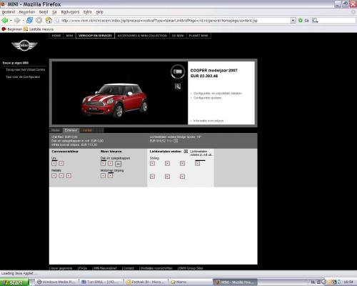357x286 pixels.
Task: Open the BMW Group Sites footer link
Action: 191,268
